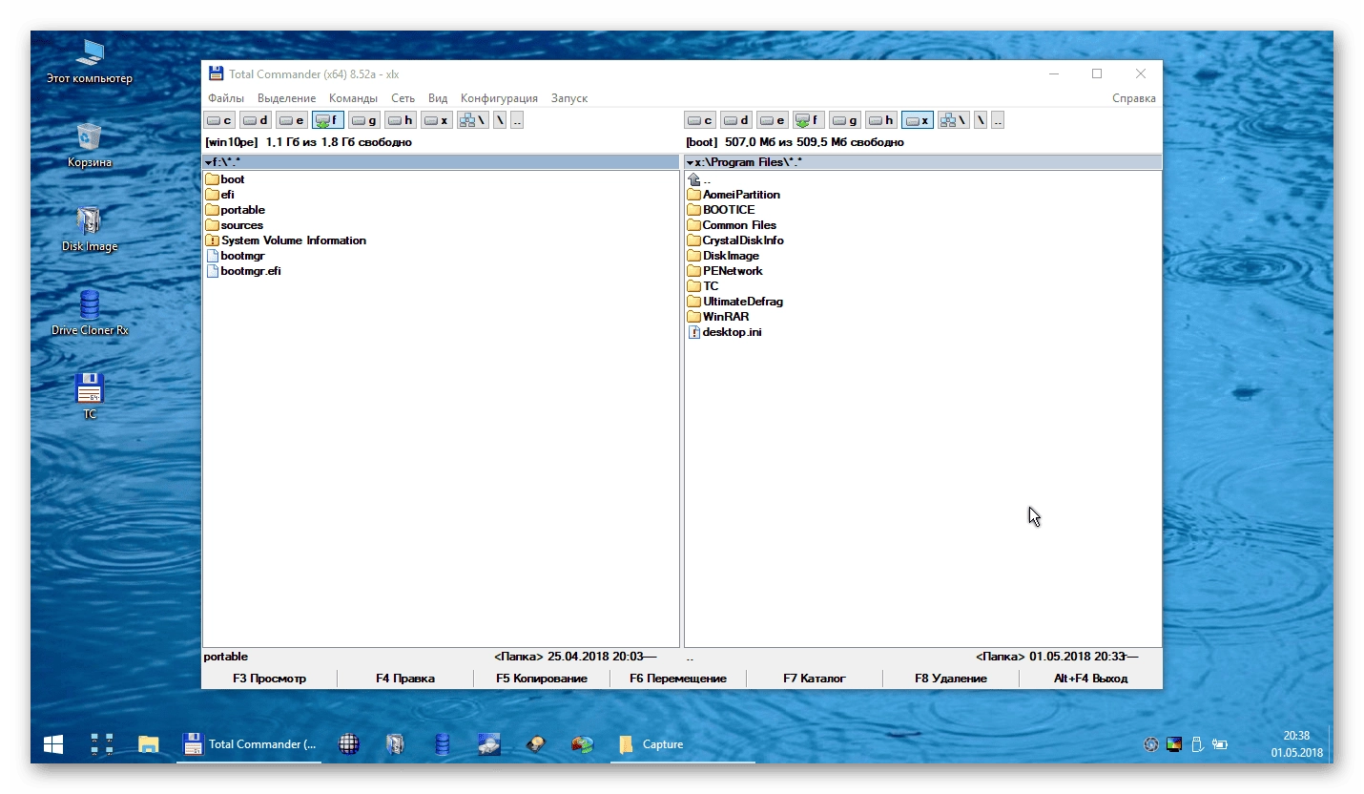
Task: Select drive x in right panel
Action: pyautogui.click(x=918, y=120)
